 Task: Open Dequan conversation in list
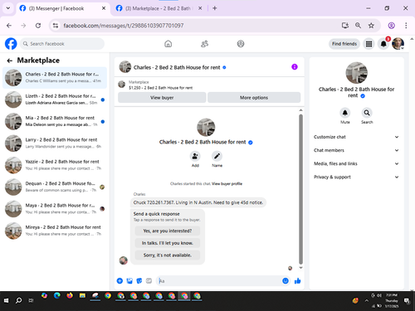(x=55, y=187)
